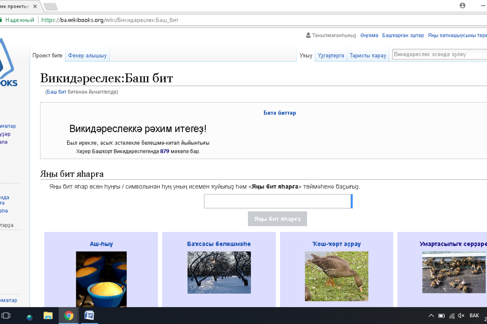This screenshot has height=324, width=487.
Task: Open the network Wi-Fi tray icon
Action: point(452,316)
